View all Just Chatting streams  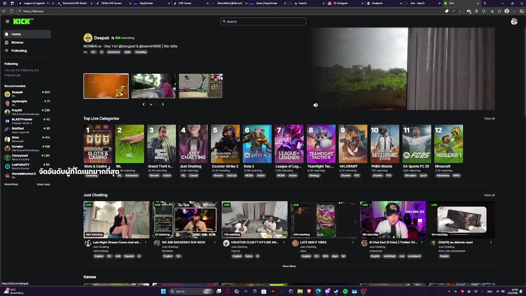coord(489,195)
